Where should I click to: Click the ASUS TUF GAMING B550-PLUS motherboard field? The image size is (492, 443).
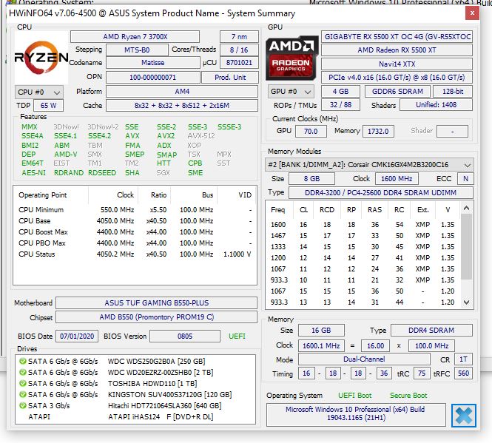coord(157,303)
